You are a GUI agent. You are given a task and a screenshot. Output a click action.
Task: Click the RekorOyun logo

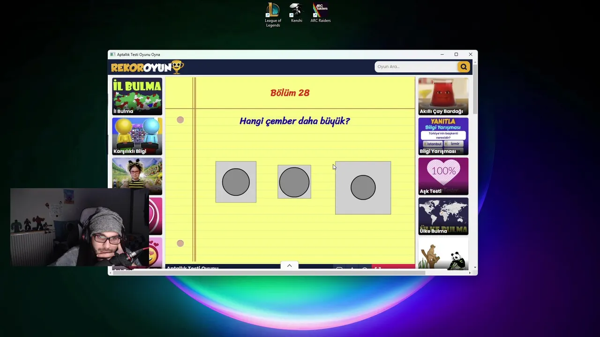click(x=147, y=67)
